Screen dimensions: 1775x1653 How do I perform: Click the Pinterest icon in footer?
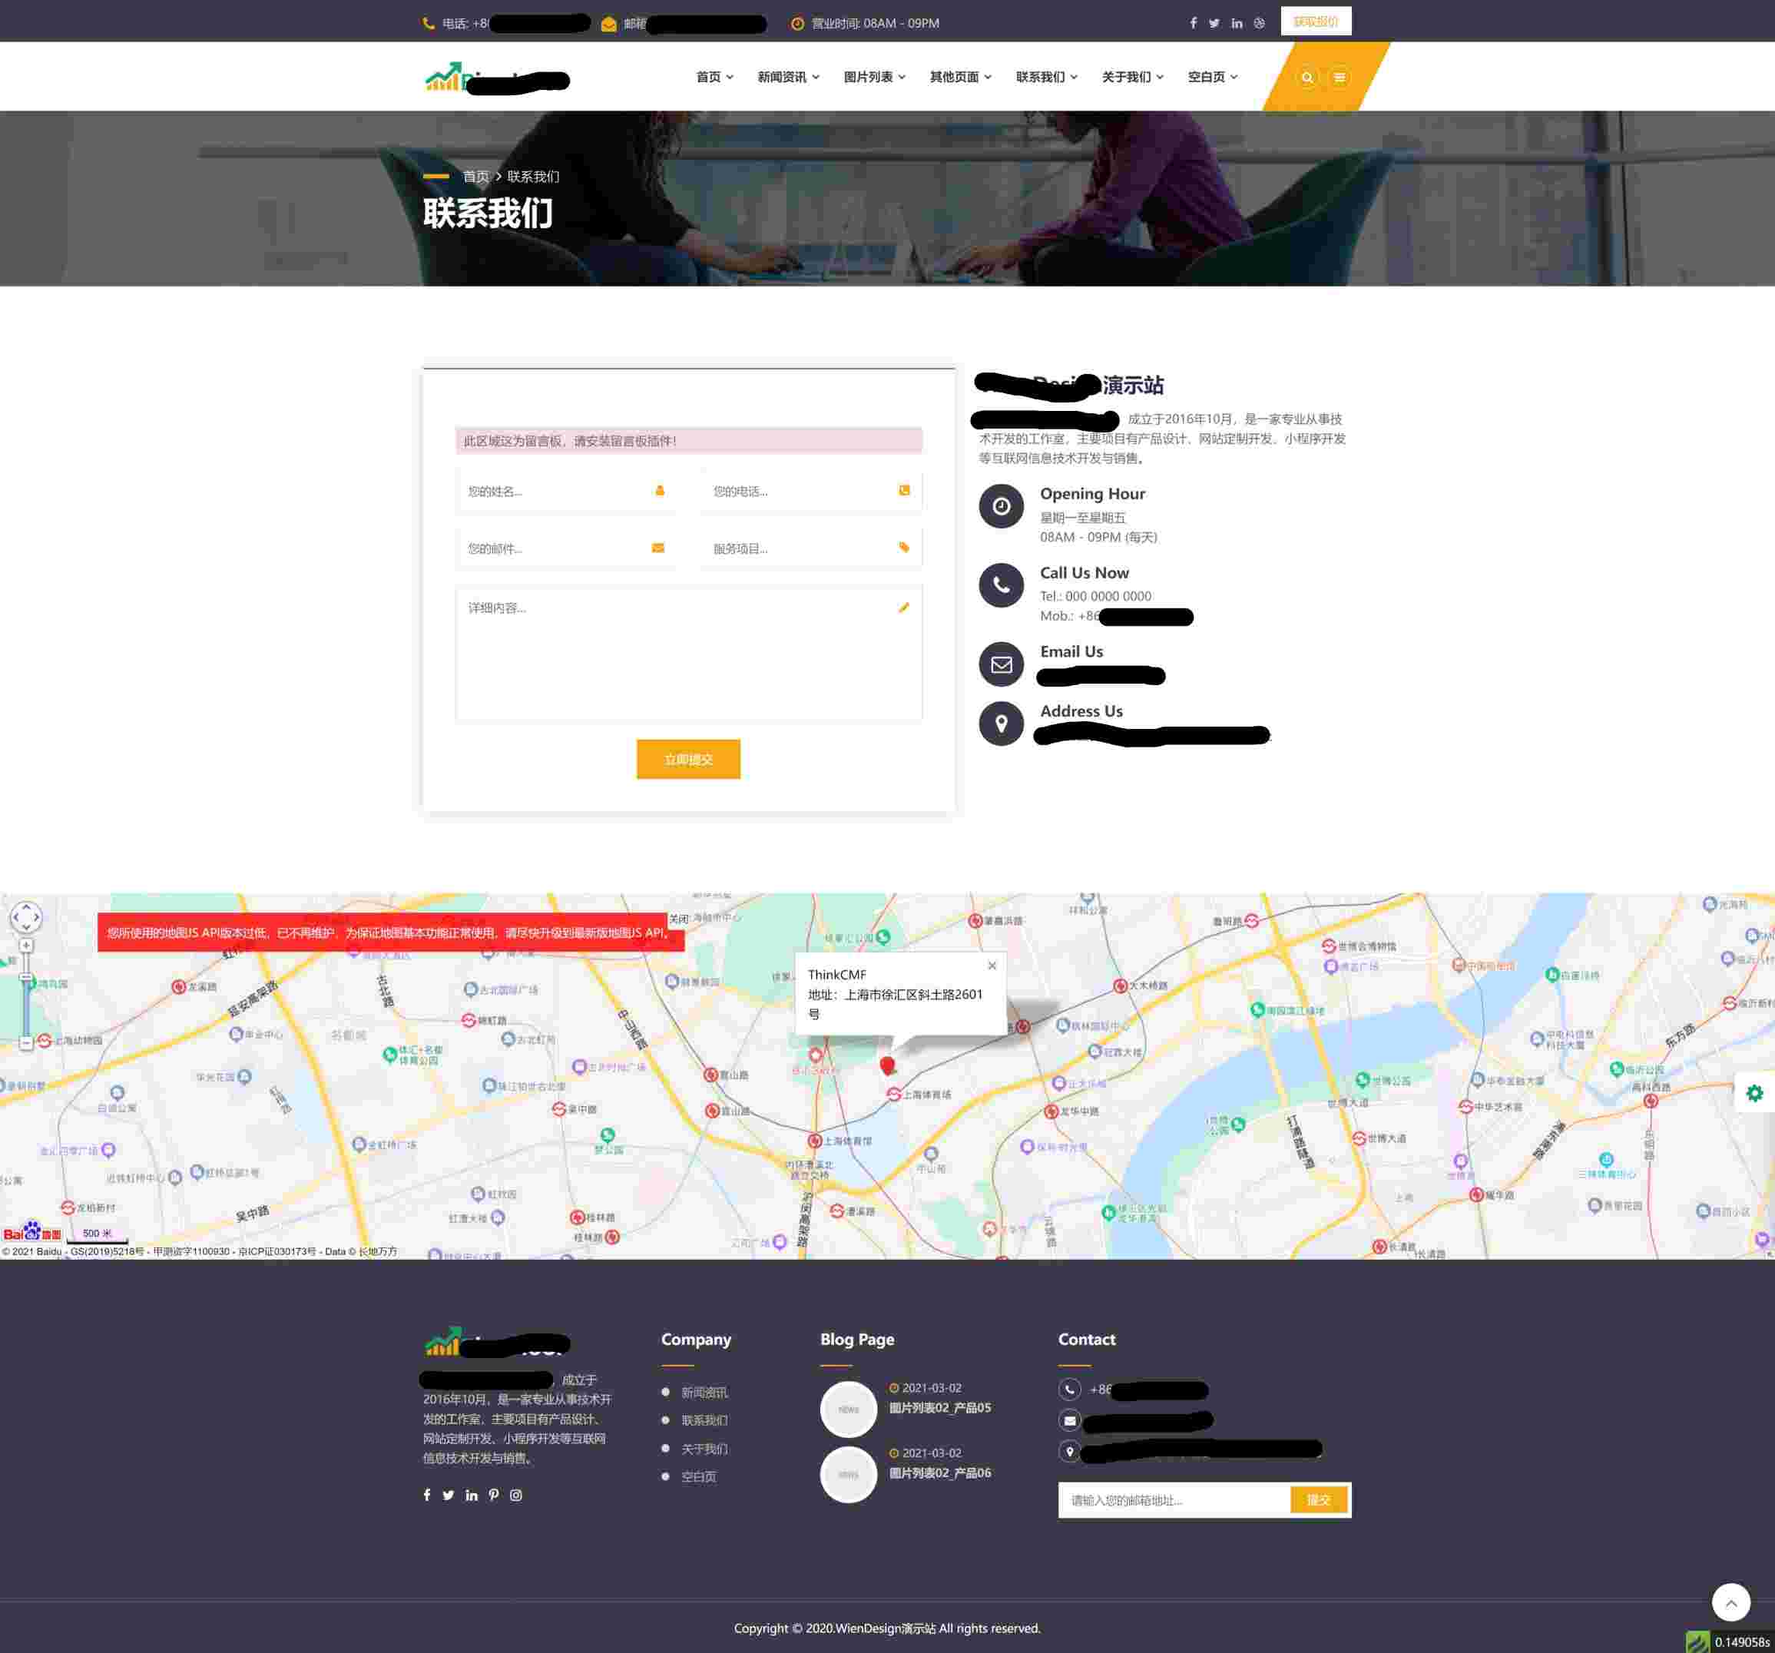click(494, 1495)
